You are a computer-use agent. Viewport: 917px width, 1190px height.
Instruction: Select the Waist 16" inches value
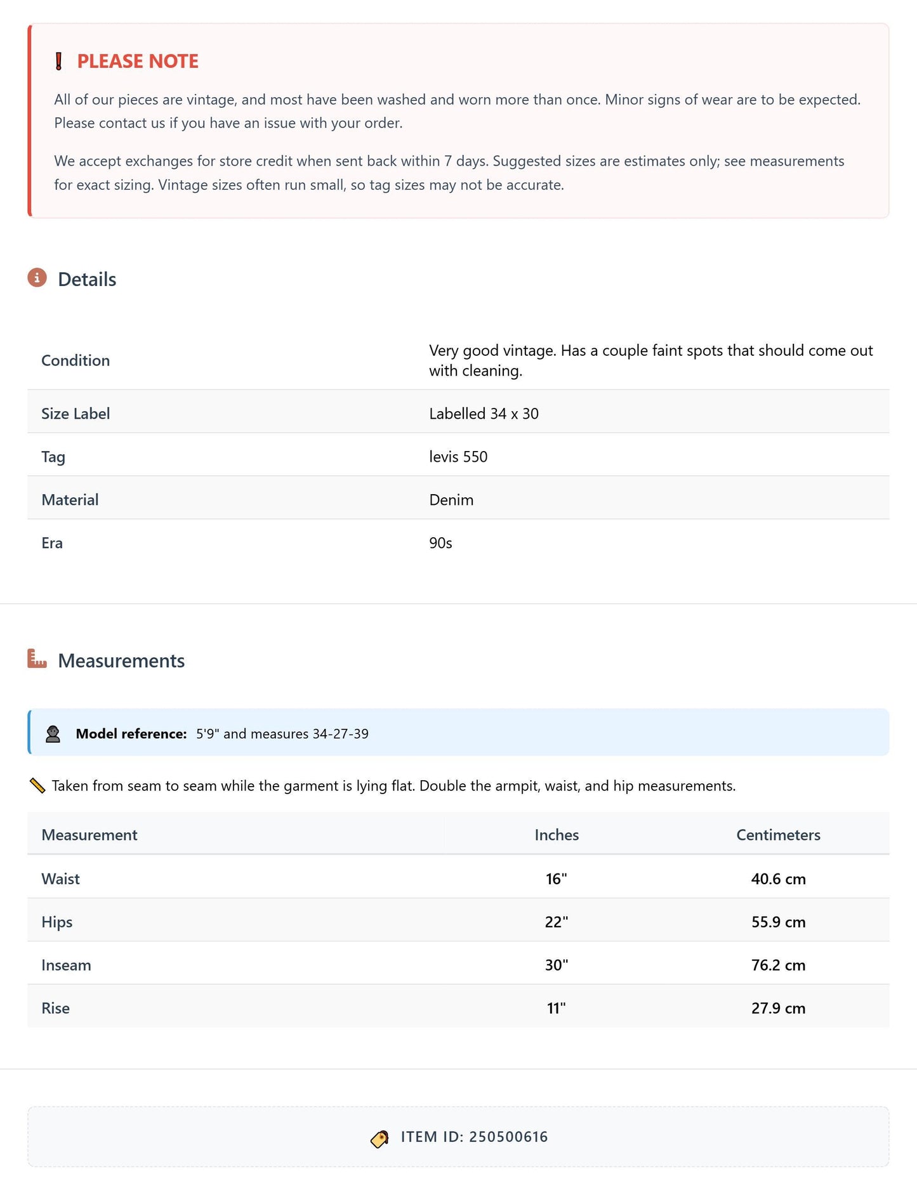(x=557, y=879)
